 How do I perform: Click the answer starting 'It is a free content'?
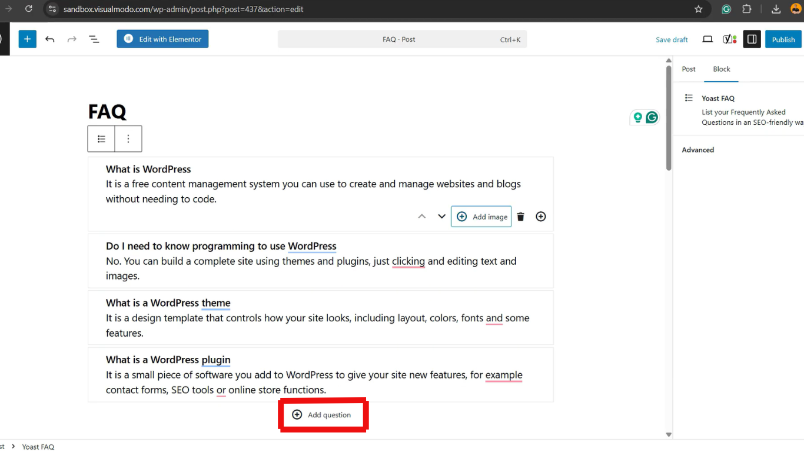pos(313,191)
